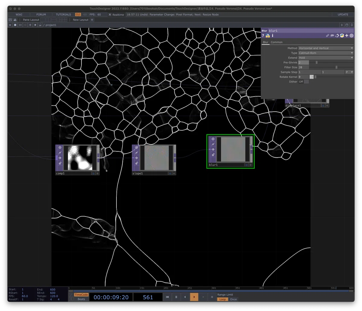Click the Python language icon
Viewport: 362px width, 311px height.
pos(342,36)
